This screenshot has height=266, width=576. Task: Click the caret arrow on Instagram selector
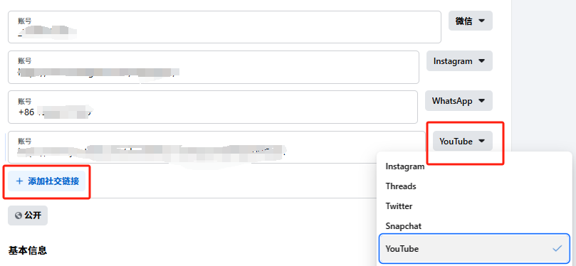[x=481, y=61]
